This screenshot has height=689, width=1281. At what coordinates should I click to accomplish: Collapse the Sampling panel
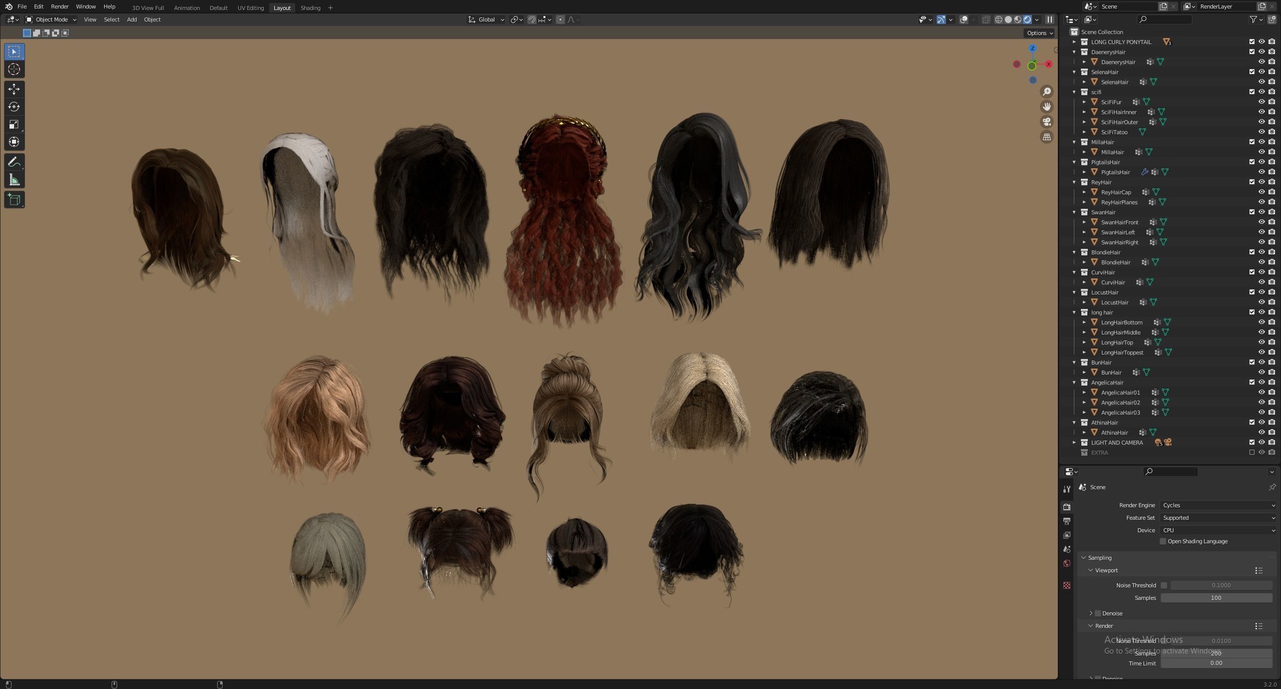[x=1084, y=558]
